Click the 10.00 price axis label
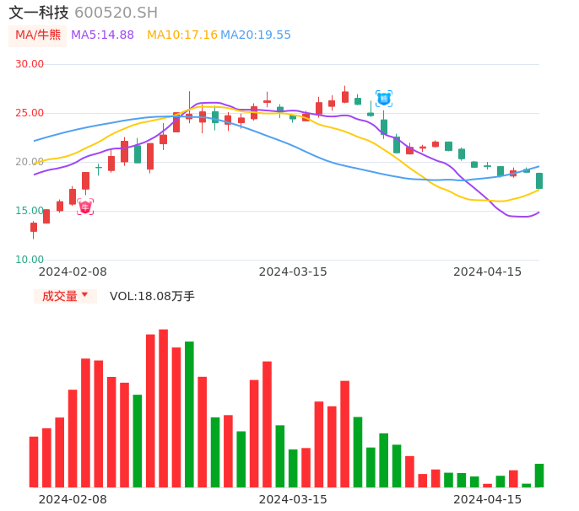Image resolution: width=579 pixels, height=511 pixels. tap(30, 260)
